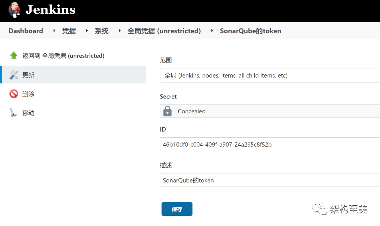380x226 pixels.
Task: Expand the arrow after 系统 breadcrumb
Action: [x=120, y=31]
